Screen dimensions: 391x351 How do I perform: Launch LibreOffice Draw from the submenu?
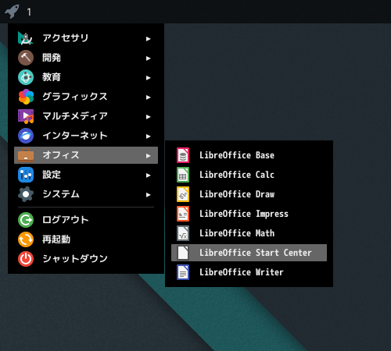click(x=249, y=194)
